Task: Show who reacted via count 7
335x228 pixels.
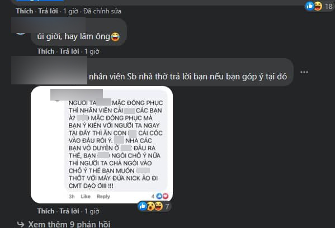Action: pos(167,206)
